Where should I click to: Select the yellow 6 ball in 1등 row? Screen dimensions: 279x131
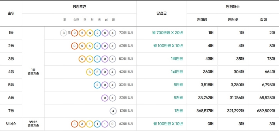coord(90,33)
